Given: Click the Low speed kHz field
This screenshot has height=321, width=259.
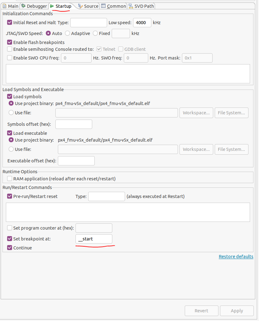Looking at the screenshot, I should pos(142,23).
